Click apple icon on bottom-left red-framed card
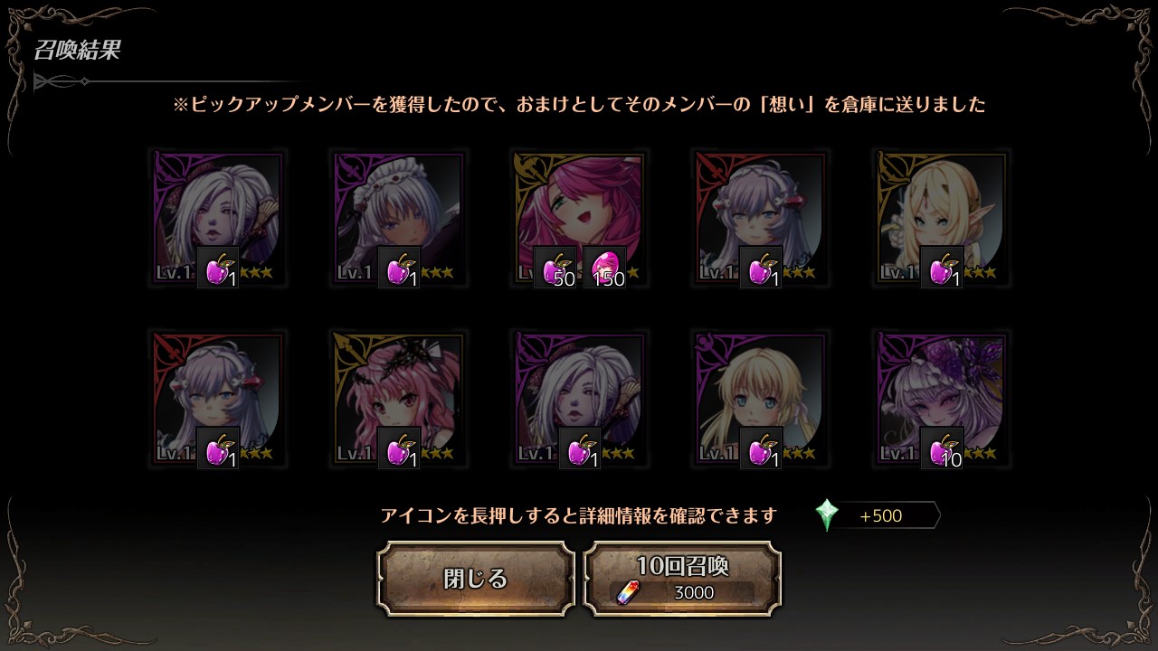This screenshot has width=1158, height=651. [218, 448]
